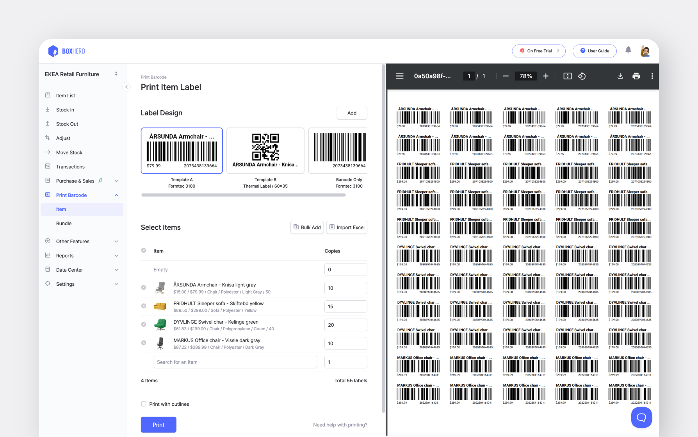This screenshot has height=437, width=698.
Task: Expand the Settings section
Action: click(116, 284)
